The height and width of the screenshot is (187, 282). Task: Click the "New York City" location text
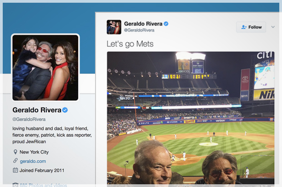click(x=34, y=152)
